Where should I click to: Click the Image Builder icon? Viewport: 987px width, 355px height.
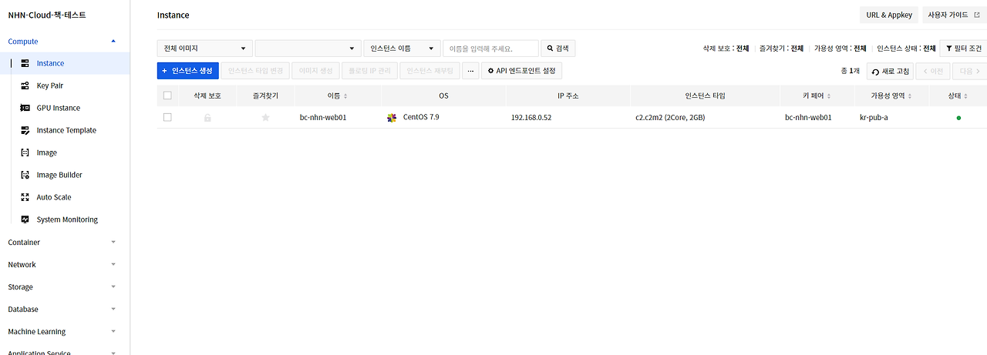[25, 175]
